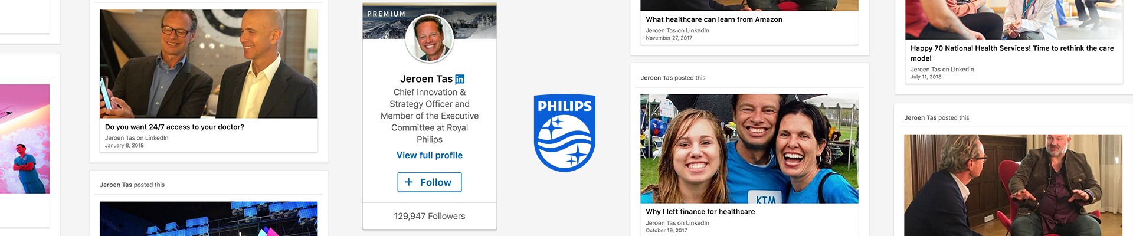Viewport: 1133px width, 236px height.
Task: Click the photo of two men viewing a phone
Action: (x=208, y=64)
